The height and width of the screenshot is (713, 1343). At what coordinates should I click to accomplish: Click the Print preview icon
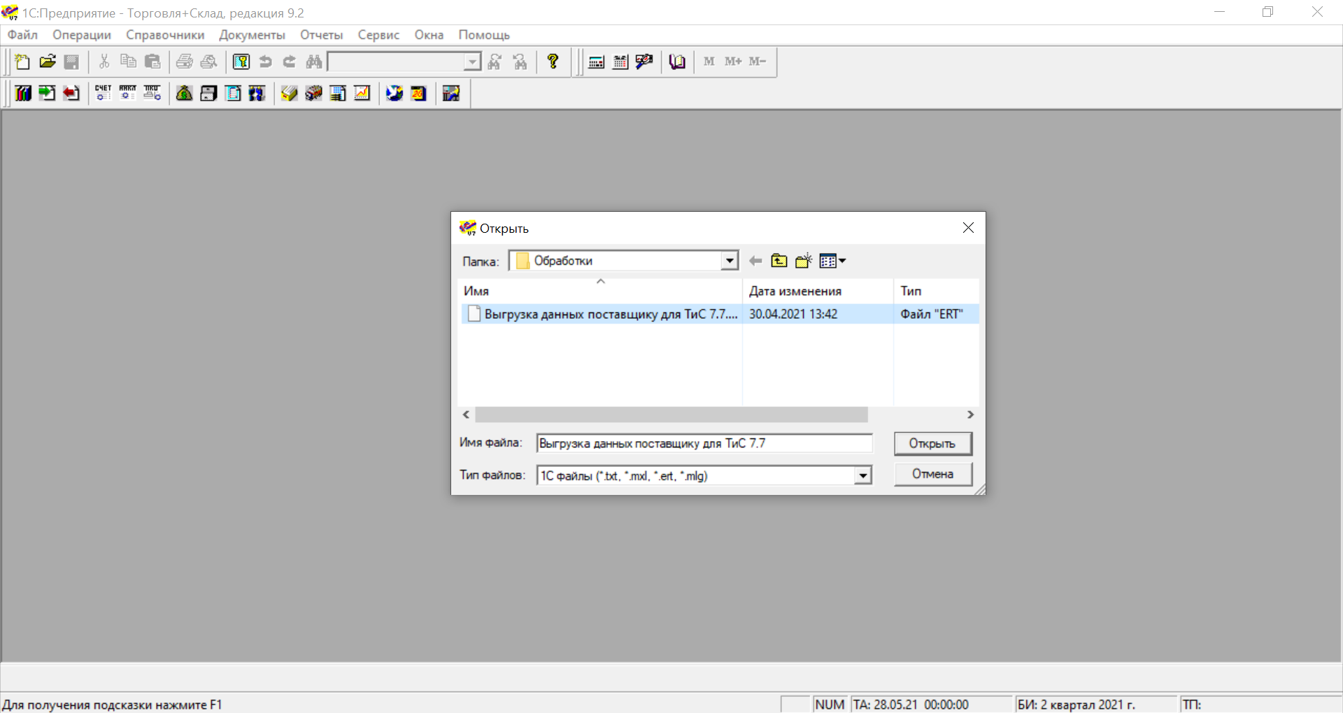pyautogui.click(x=209, y=62)
